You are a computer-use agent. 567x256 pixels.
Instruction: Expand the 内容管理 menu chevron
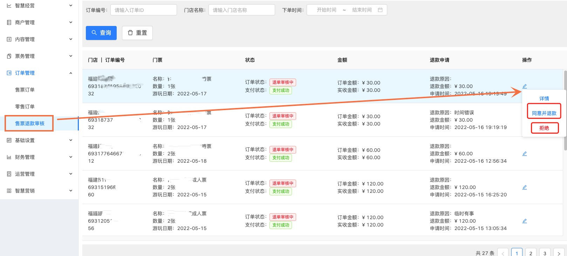71,39
